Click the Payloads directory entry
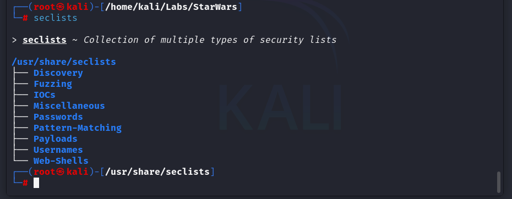Image resolution: width=512 pixels, height=199 pixels. (x=56, y=139)
